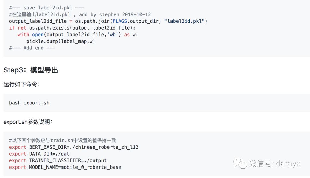Click the "export.sh参数说明:" paragraph
The width and height of the screenshot is (310, 178).
[28, 122]
